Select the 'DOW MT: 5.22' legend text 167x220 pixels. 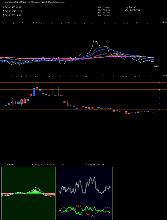point(13,12)
